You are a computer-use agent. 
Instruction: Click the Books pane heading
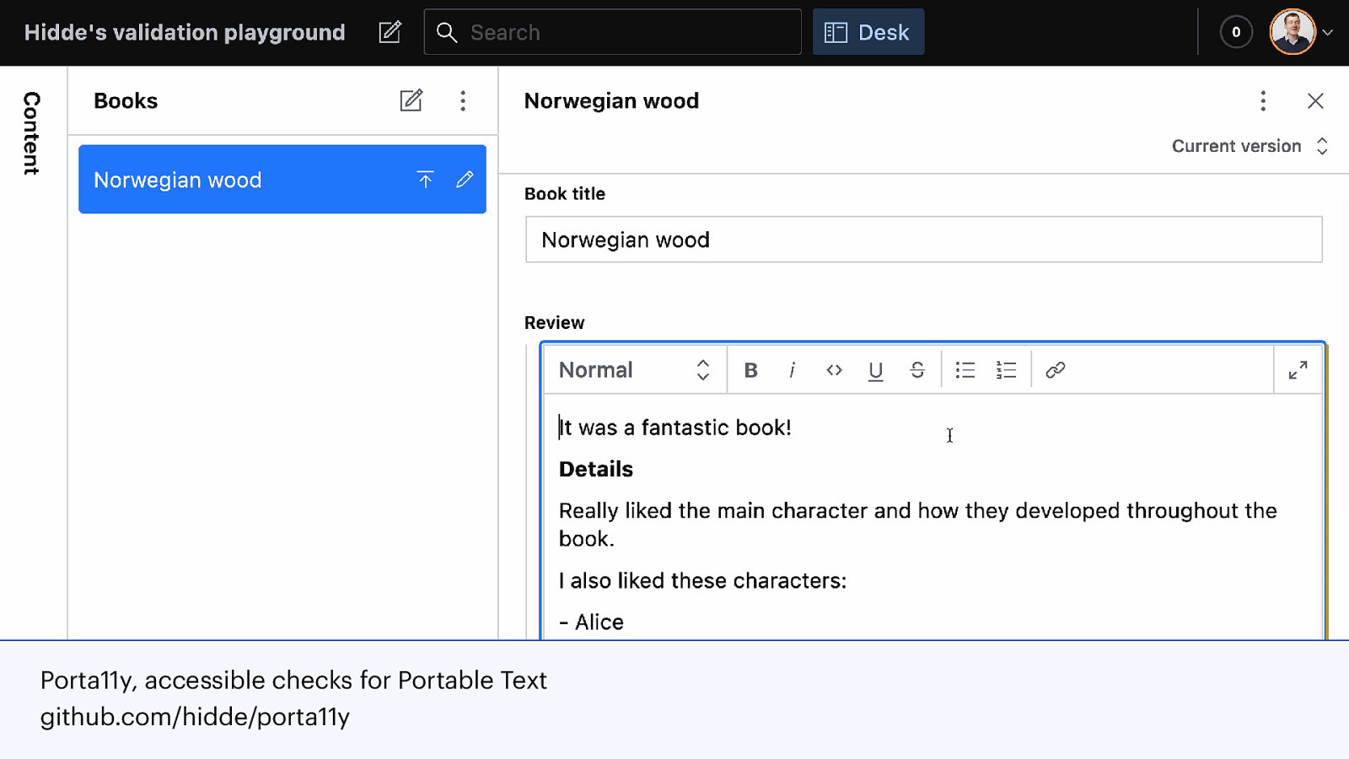[126, 101]
